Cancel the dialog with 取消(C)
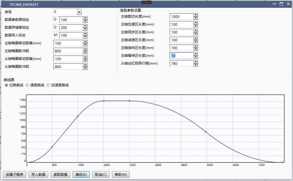Viewport: 293px width, 181px height. [x=101, y=174]
